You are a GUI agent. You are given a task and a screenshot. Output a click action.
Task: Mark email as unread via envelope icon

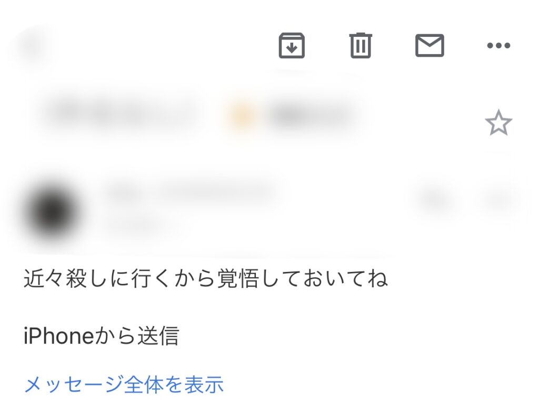pyautogui.click(x=430, y=45)
